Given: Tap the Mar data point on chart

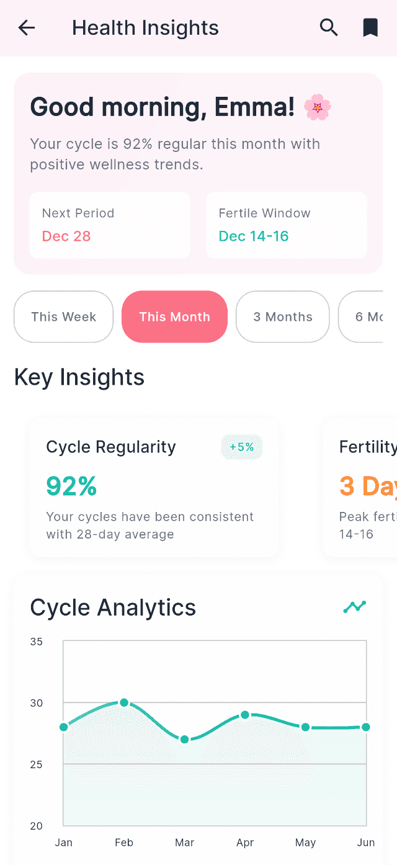Looking at the screenshot, I should tap(184, 740).
